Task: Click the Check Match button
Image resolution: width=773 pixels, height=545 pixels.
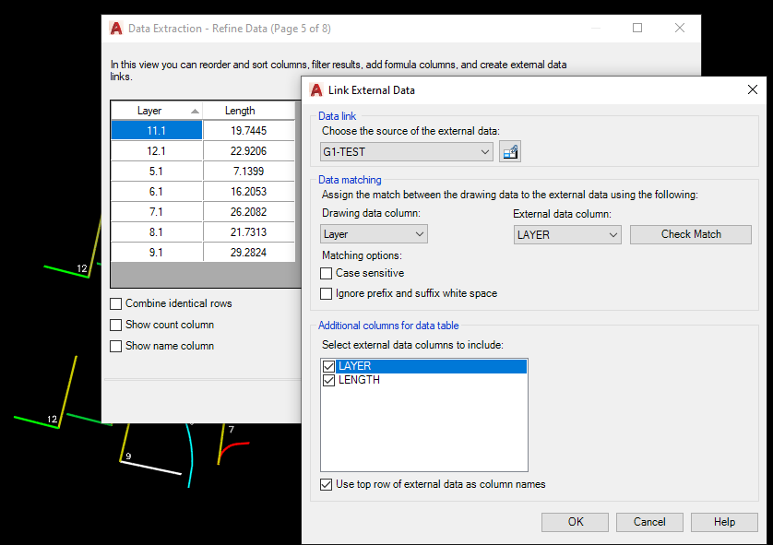Action: pyautogui.click(x=690, y=234)
